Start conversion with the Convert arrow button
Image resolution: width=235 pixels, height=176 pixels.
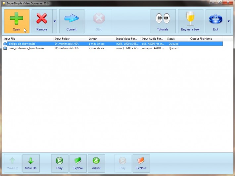click(71, 21)
